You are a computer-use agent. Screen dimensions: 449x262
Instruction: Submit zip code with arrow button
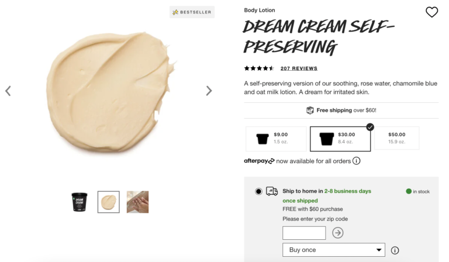(x=338, y=233)
